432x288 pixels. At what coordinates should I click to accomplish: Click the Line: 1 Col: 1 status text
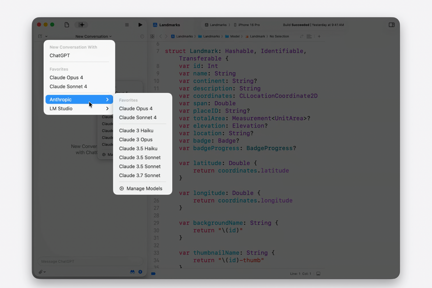301,274
